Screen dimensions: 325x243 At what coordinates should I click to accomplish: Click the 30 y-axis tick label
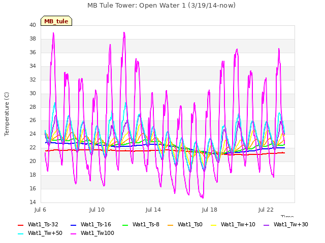click(x=32, y=93)
